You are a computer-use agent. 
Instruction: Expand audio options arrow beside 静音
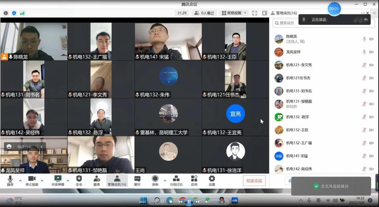20,180
